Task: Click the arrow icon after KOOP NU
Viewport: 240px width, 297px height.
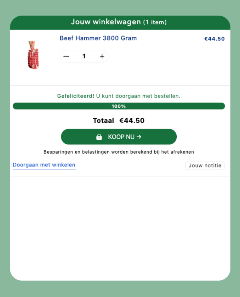Action: point(139,136)
